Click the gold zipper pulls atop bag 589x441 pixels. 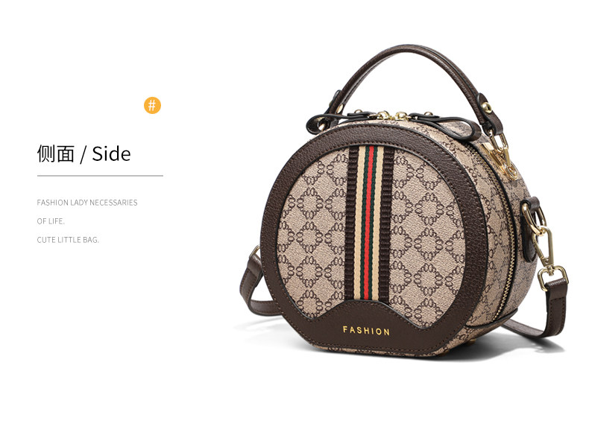391,115
